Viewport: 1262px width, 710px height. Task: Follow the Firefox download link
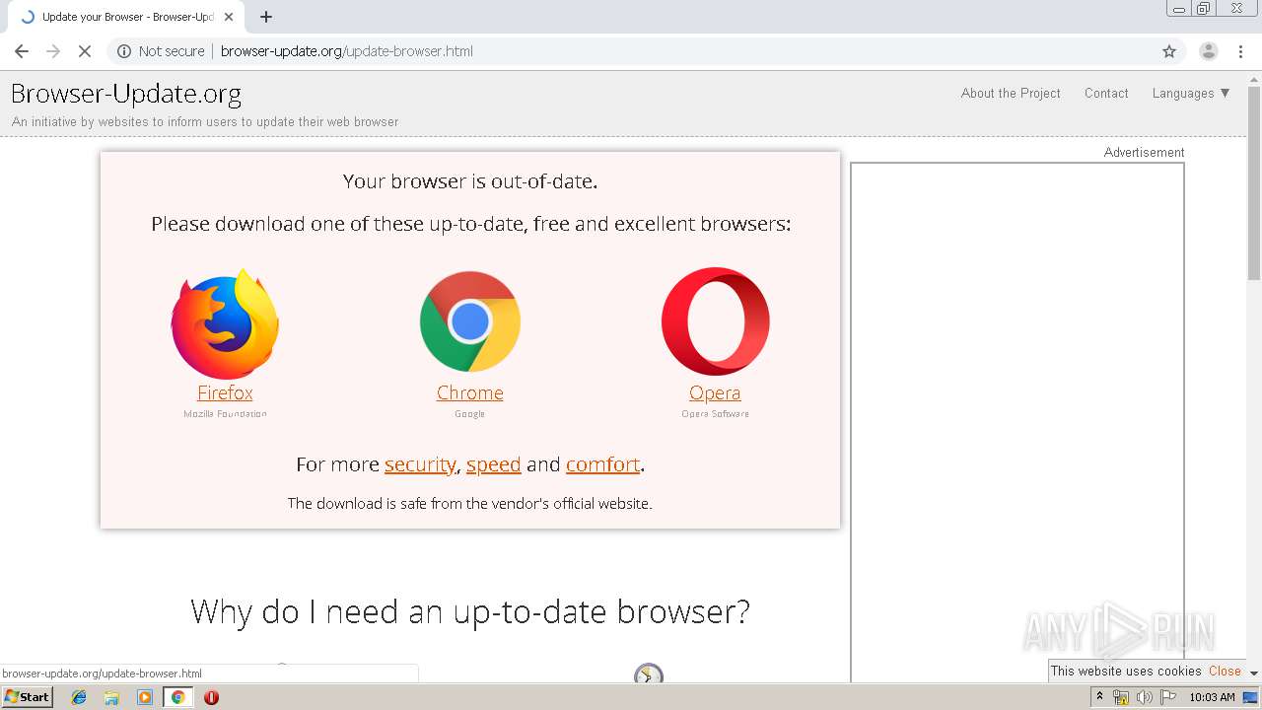[x=225, y=392]
